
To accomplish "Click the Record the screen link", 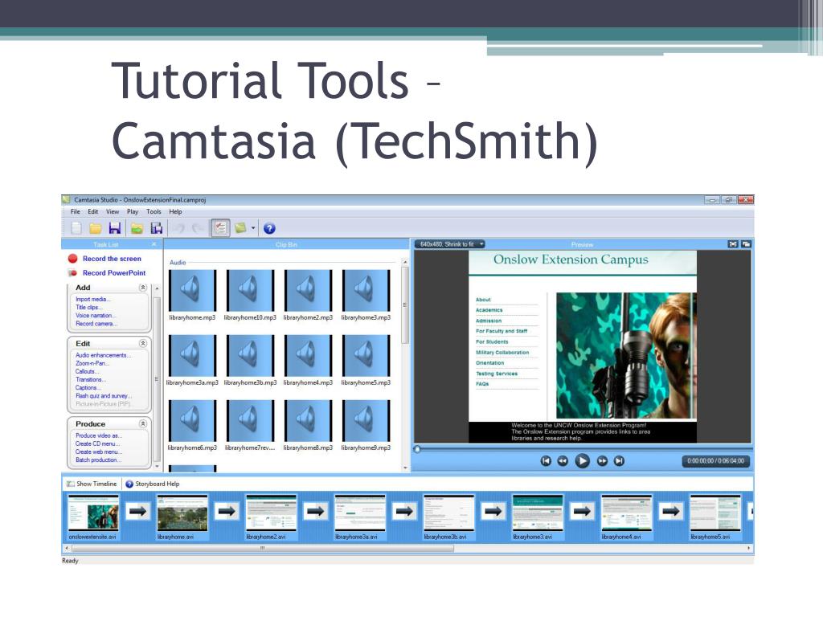I will tap(112, 259).
